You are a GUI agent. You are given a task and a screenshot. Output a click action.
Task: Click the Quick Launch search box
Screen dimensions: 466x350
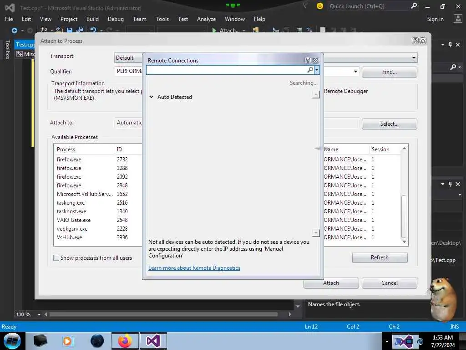pos(370,6)
